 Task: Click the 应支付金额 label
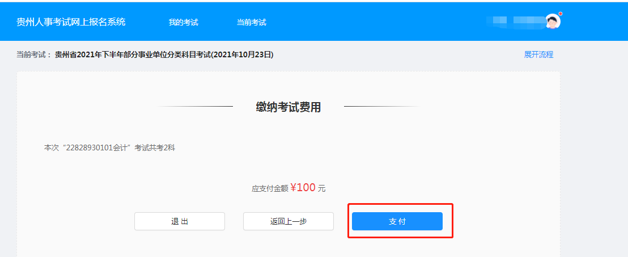270,189
